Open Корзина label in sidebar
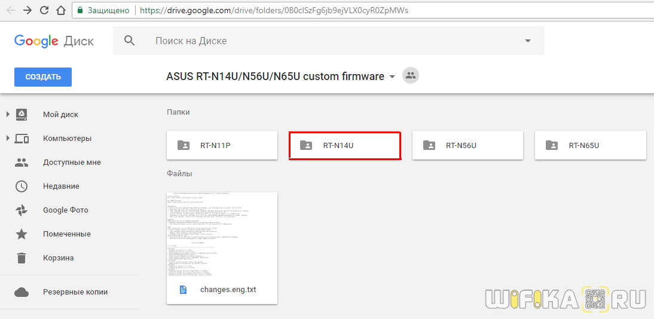 59,257
